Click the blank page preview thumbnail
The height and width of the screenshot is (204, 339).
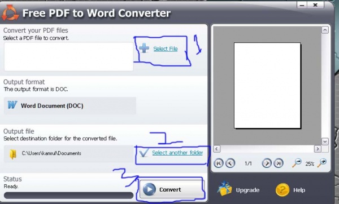pyautogui.click(x=267, y=86)
